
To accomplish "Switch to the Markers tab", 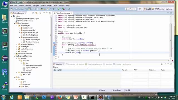I will coord(59,64).
